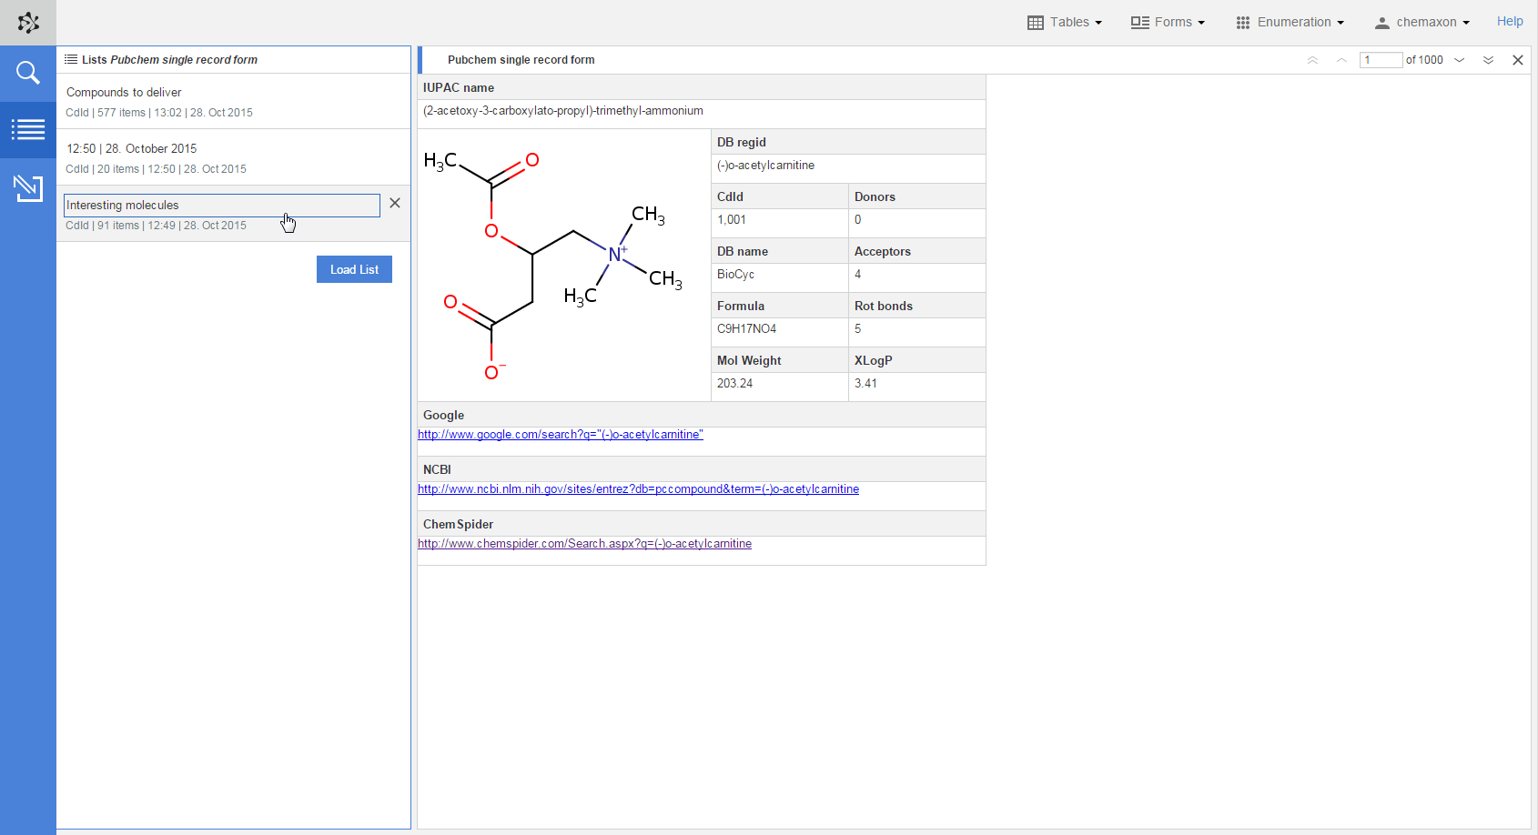Go to the previous record
The width and height of the screenshot is (1538, 835).
1341,60
